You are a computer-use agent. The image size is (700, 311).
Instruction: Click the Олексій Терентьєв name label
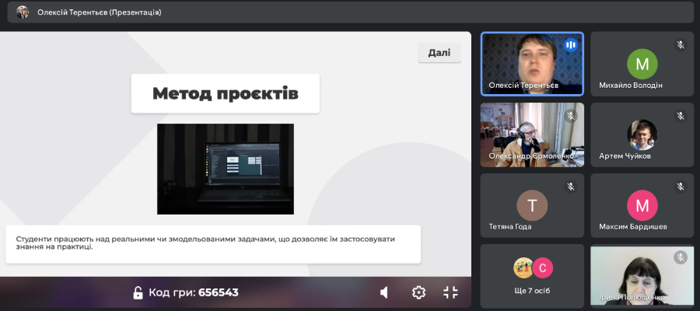pos(523,86)
